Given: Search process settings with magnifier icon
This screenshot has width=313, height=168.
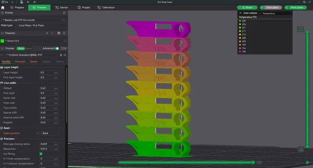Looking at the screenshot, I should [x=65, y=55].
